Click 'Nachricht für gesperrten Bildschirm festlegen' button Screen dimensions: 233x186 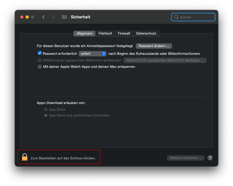pyautogui.click(x=165, y=60)
